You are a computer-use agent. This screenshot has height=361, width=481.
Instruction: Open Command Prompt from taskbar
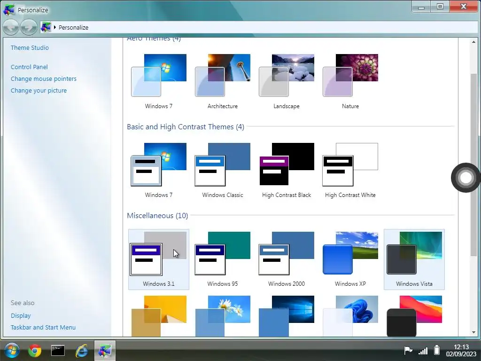tap(58, 350)
